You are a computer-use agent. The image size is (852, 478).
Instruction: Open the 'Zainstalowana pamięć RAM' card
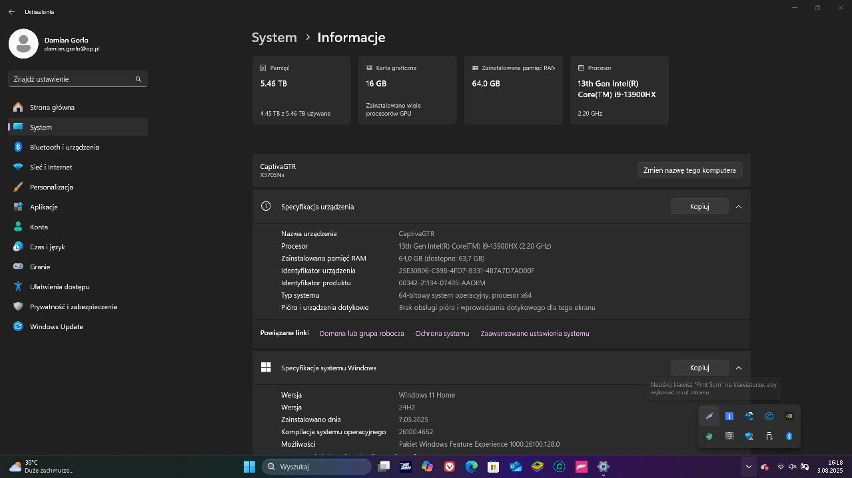(x=513, y=90)
